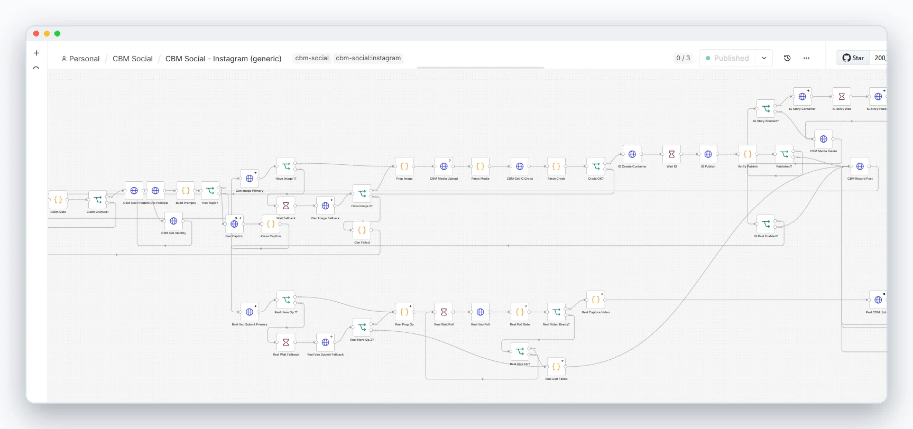Viewport: 913px width, 429px height.
Task: Select the Parse Caption code node
Action: 271,224
